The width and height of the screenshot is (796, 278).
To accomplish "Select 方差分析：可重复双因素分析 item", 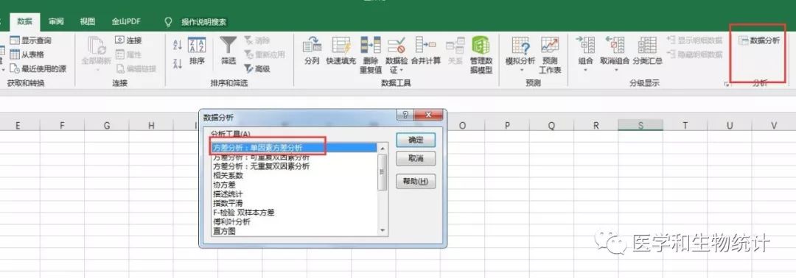I will click(x=293, y=157).
